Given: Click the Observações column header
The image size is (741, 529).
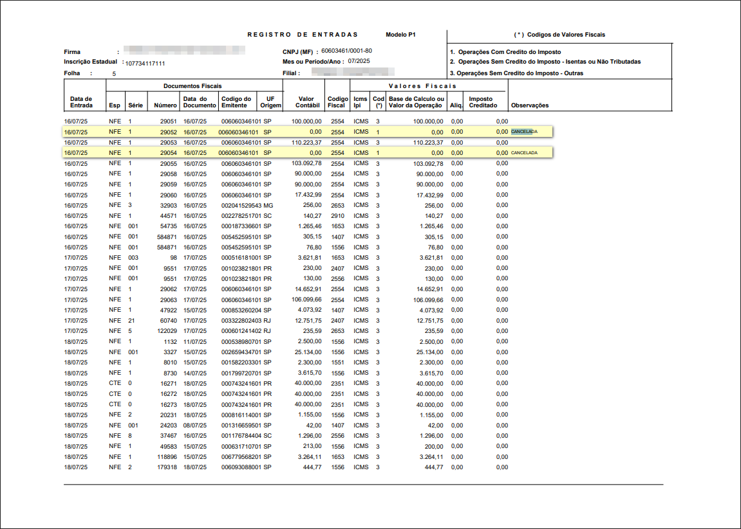Looking at the screenshot, I should [x=529, y=105].
